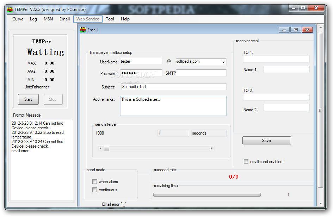334x217 pixels.
Task: Click the Name 1 field
Action: (286, 69)
